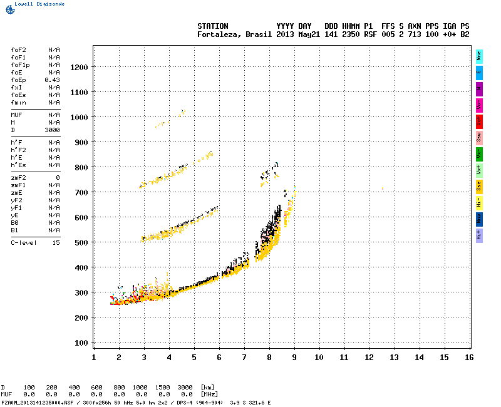Click the C-level value '15'
Screen dimensions: 501x407
56,243
